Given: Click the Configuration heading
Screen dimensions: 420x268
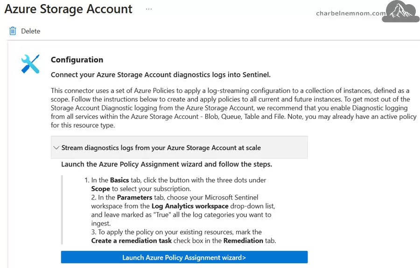Looking at the screenshot, I should pos(77,60).
